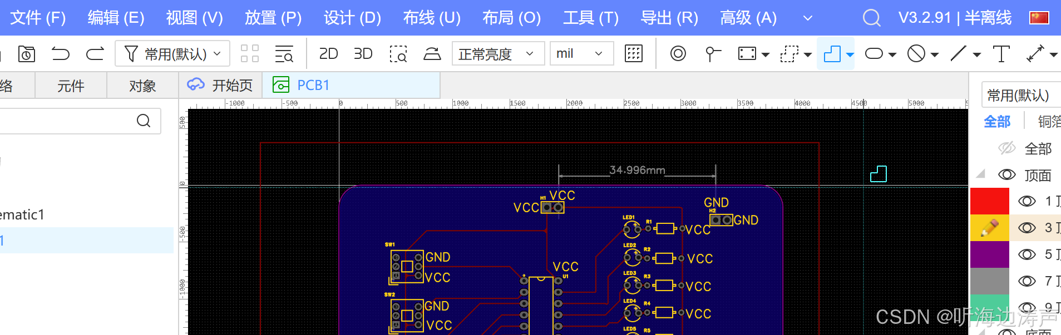This screenshot has width=1061, height=335.
Task: Open the 正常亮度 brightness dropdown
Action: point(498,54)
